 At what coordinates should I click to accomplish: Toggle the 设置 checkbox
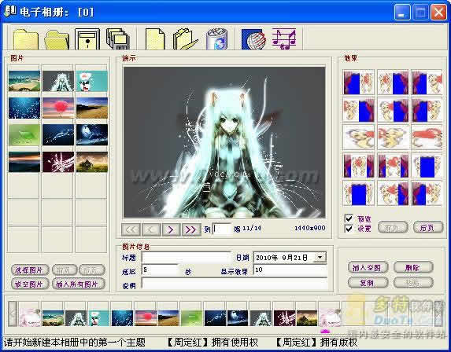point(349,229)
